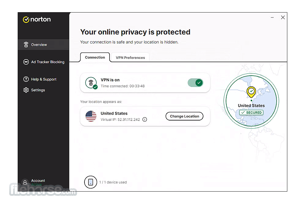The height and width of the screenshot is (205, 305).
Task: Click the VPN status lock icon
Action: point(91,83)
